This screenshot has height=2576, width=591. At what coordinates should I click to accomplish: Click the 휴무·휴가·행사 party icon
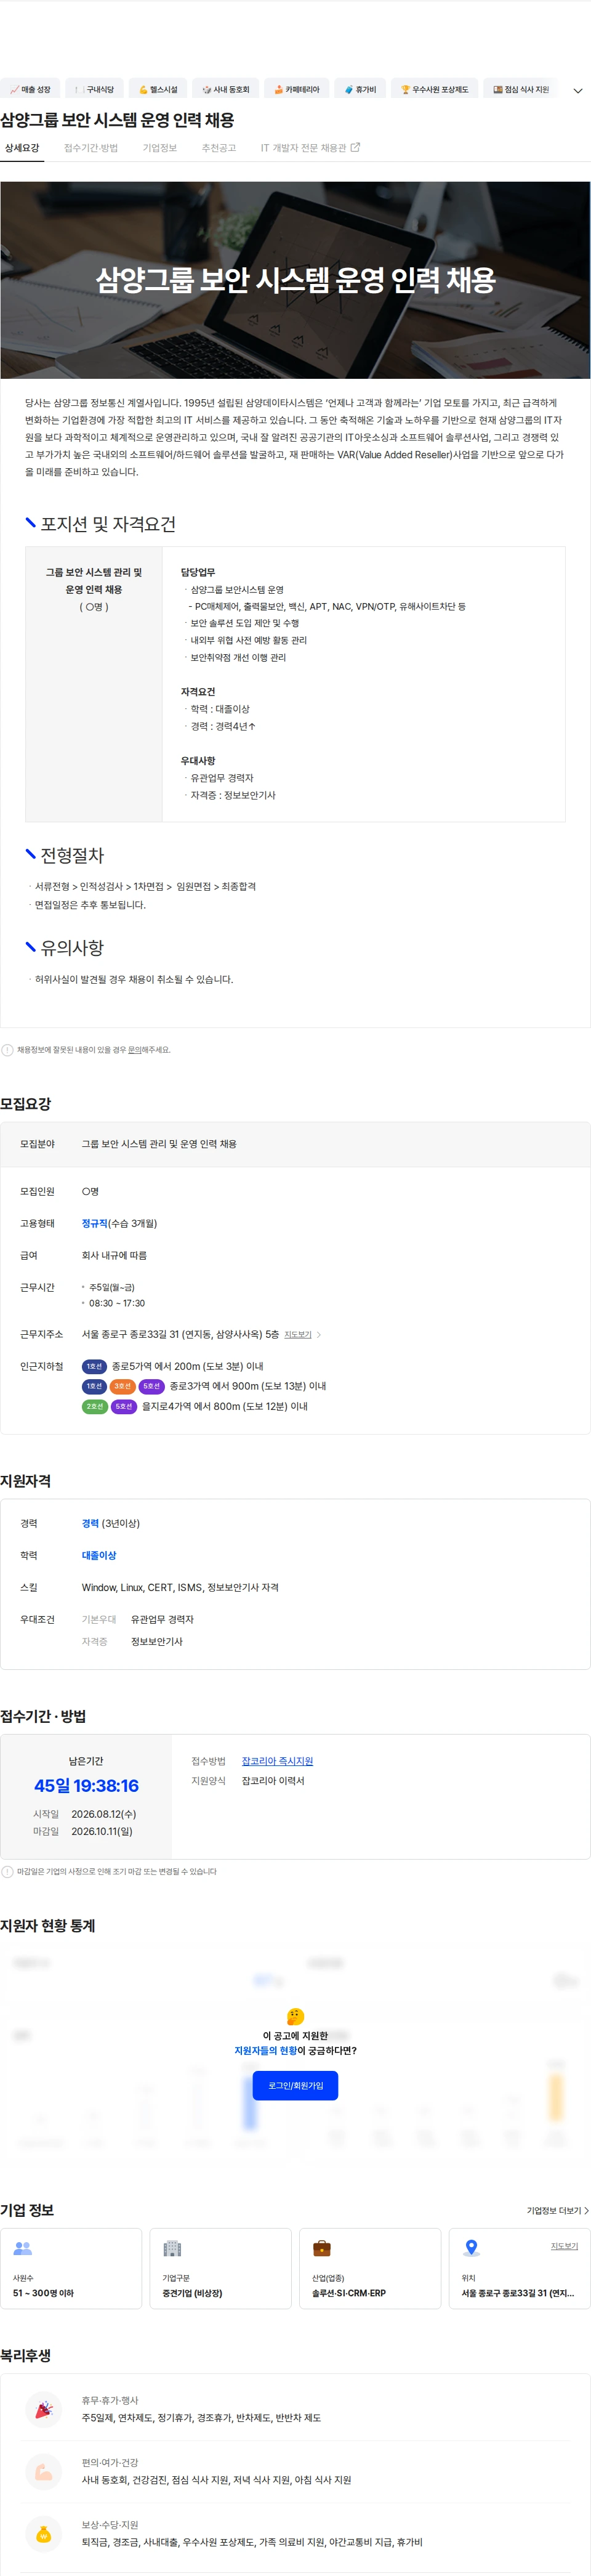pos(43,2410)
